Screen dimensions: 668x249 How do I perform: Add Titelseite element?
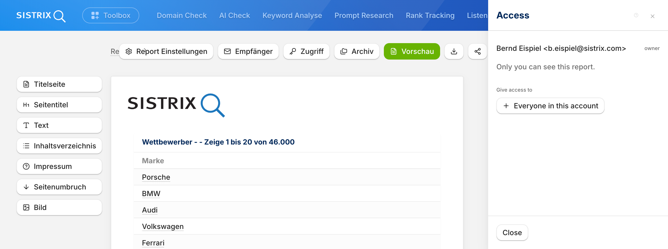pos(59,84)
